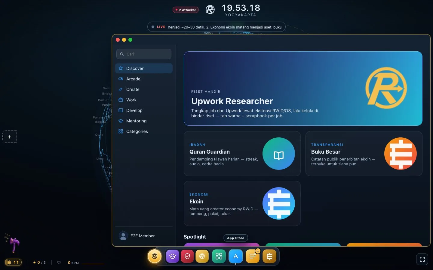Open the Buku Besar card
Image resolution: width=433 pixels, height=270 pixels.
click(x=364, y=154)
